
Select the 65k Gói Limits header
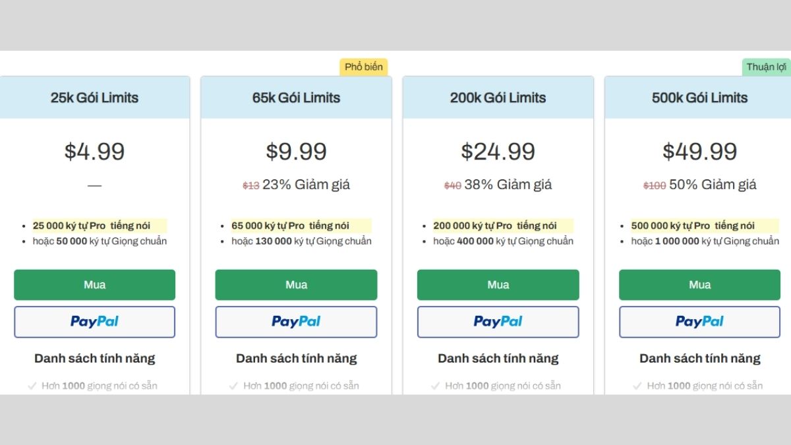(296, 98)
